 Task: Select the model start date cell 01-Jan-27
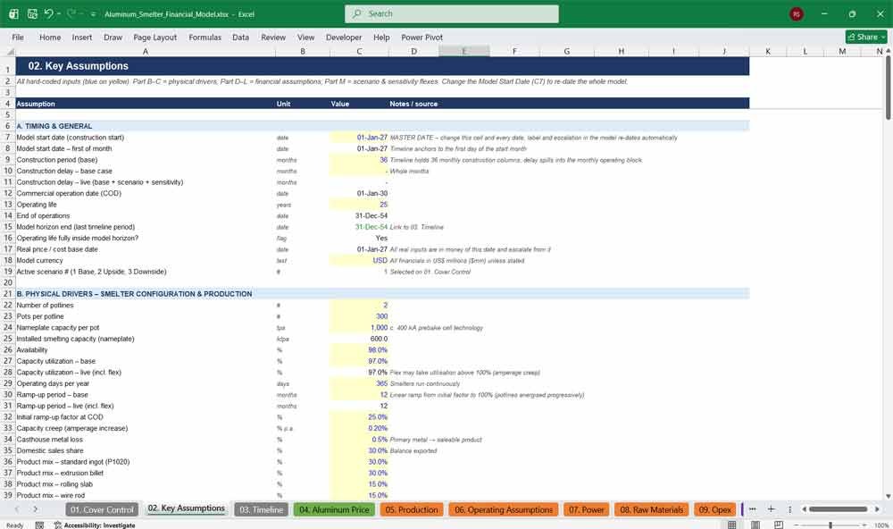pos(359,138)
